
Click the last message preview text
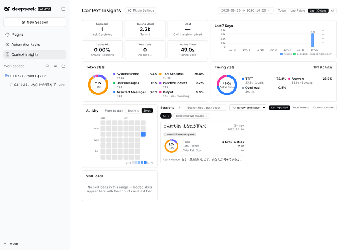click(212, 159)
